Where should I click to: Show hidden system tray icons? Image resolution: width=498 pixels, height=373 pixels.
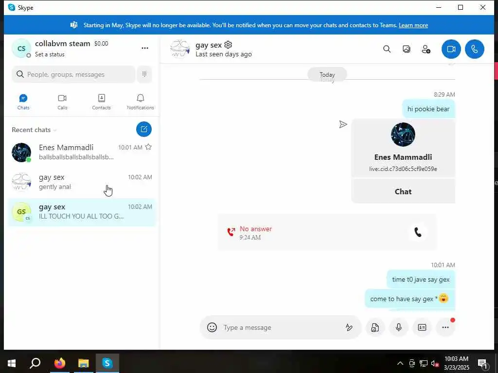pyautogui.click(x=400, y=363)
